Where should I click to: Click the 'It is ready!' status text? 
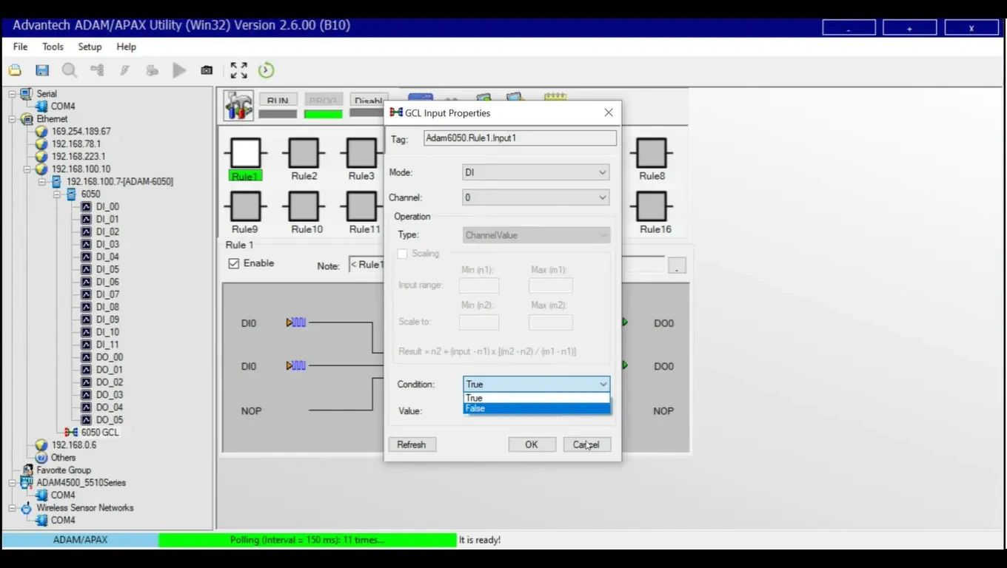click(x=480, y=540)
